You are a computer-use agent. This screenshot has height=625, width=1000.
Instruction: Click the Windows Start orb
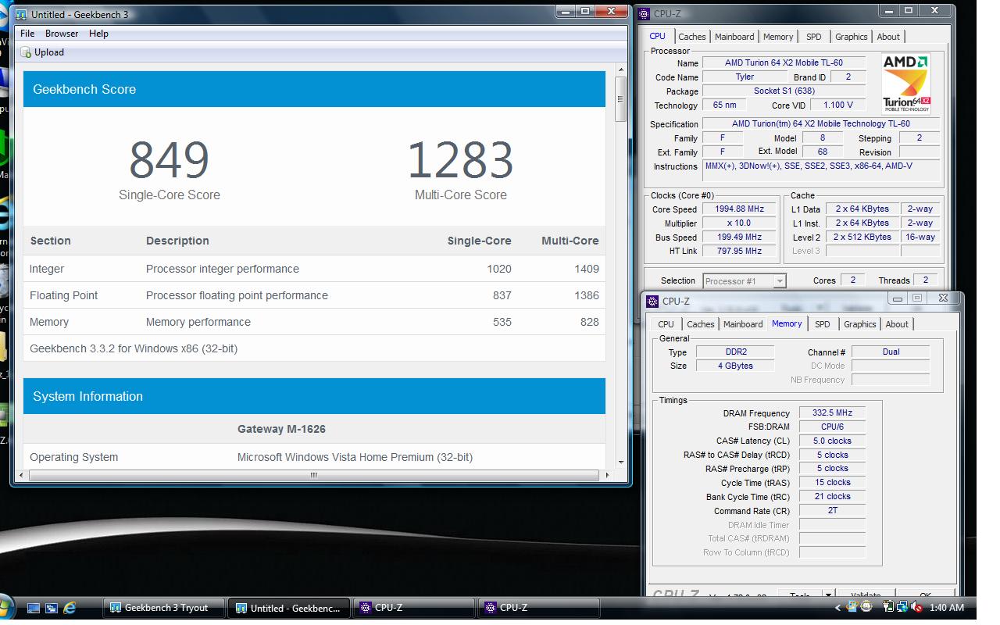tap(6, 607)
